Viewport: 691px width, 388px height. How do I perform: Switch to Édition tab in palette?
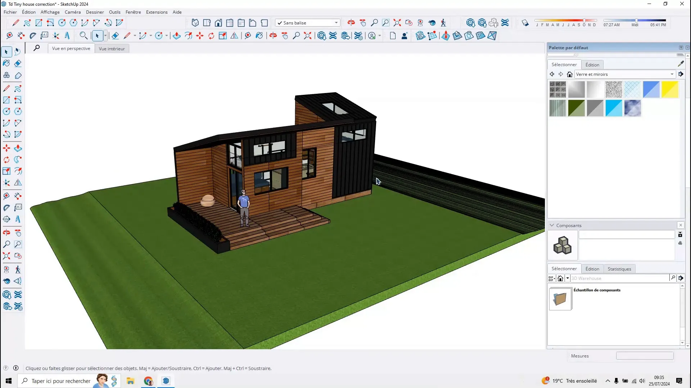click(593, 64)
